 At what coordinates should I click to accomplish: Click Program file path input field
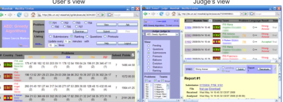point(61,32)
